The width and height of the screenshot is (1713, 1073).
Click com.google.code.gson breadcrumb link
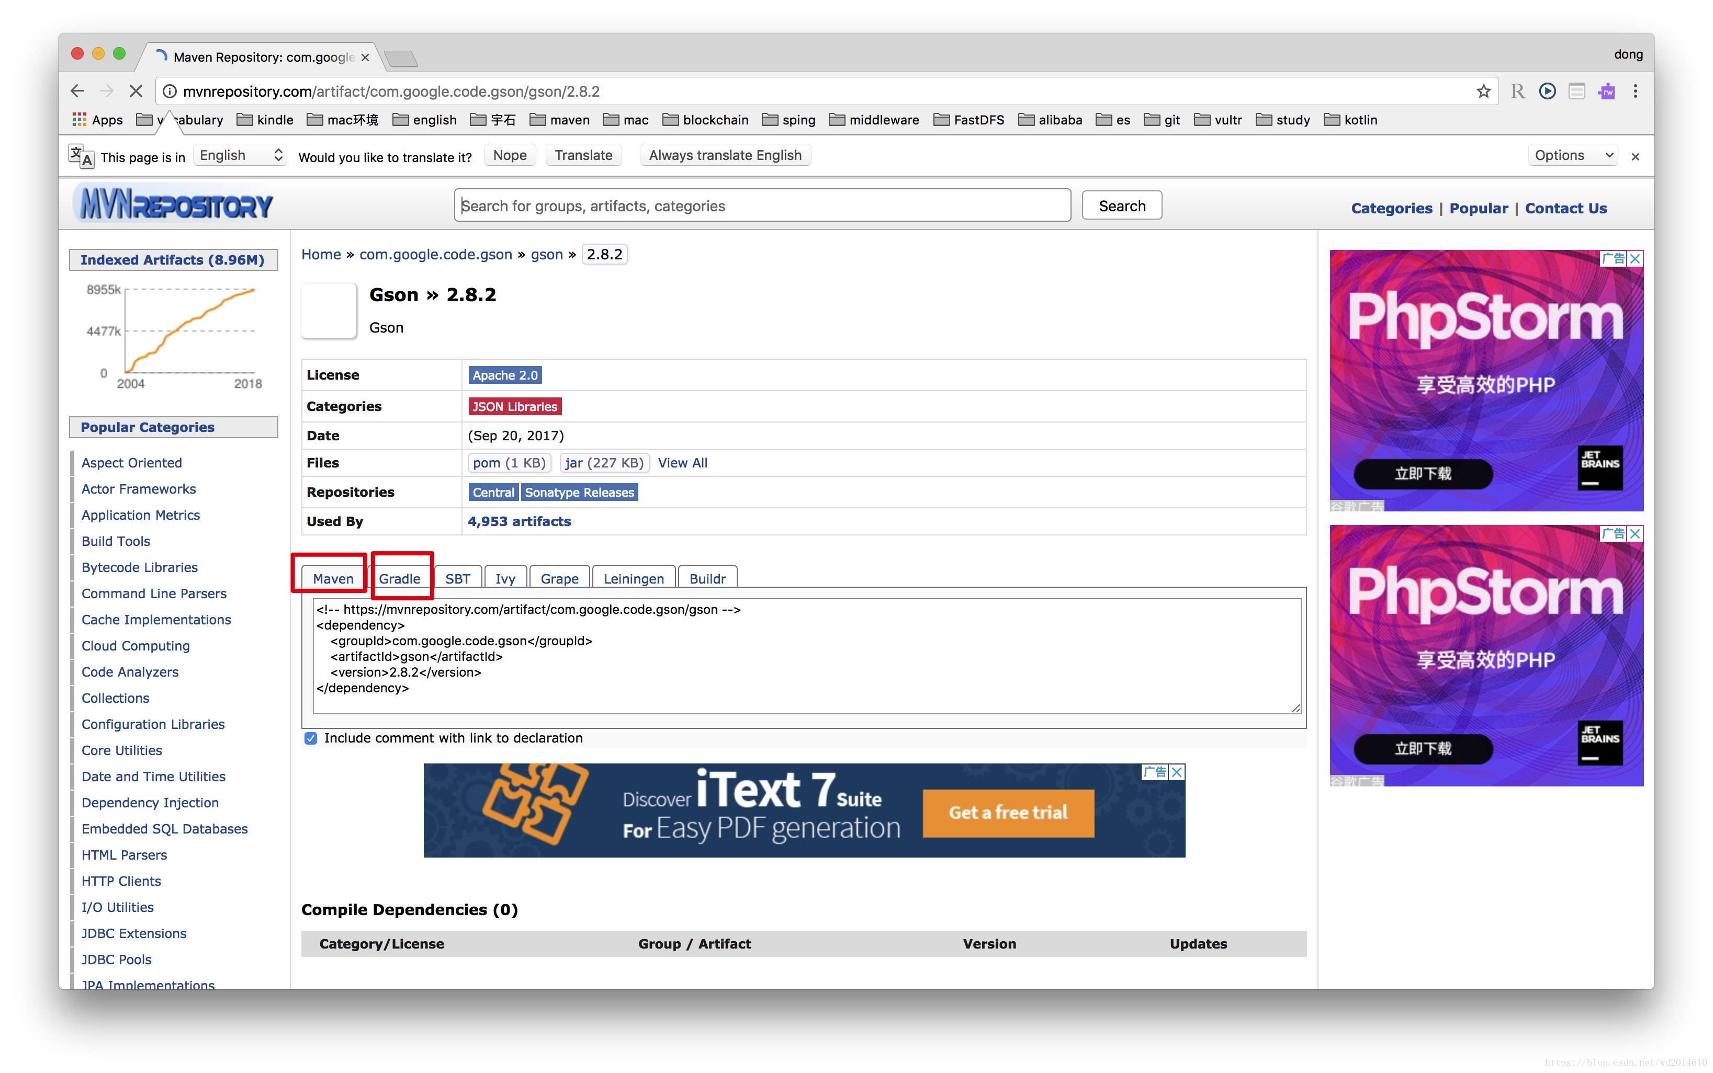coord(435,254)
